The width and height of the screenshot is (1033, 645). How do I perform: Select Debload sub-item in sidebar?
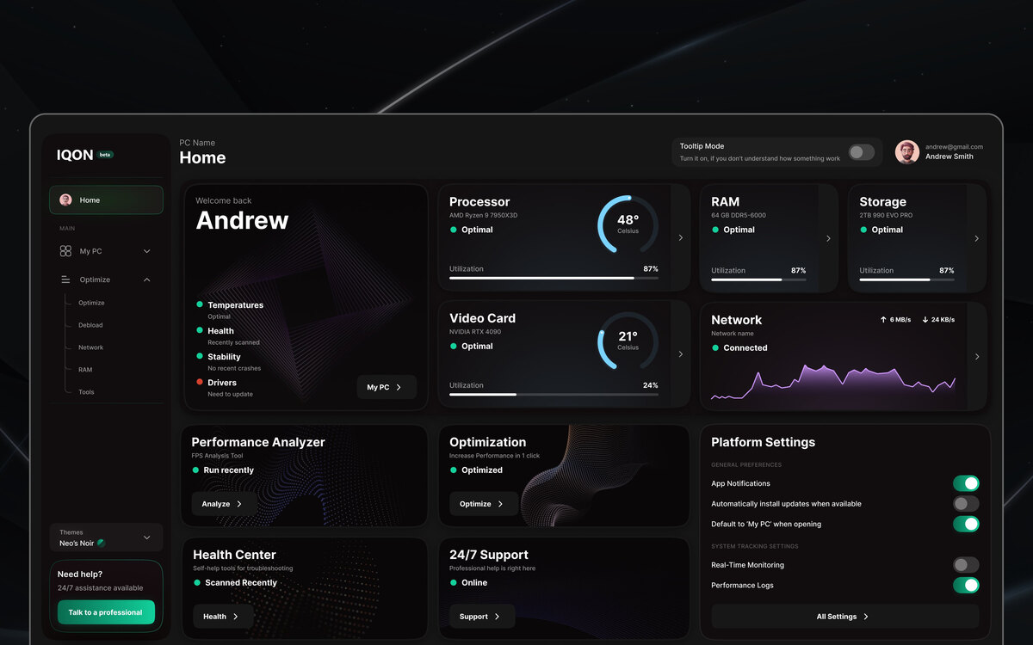[90, 325]
